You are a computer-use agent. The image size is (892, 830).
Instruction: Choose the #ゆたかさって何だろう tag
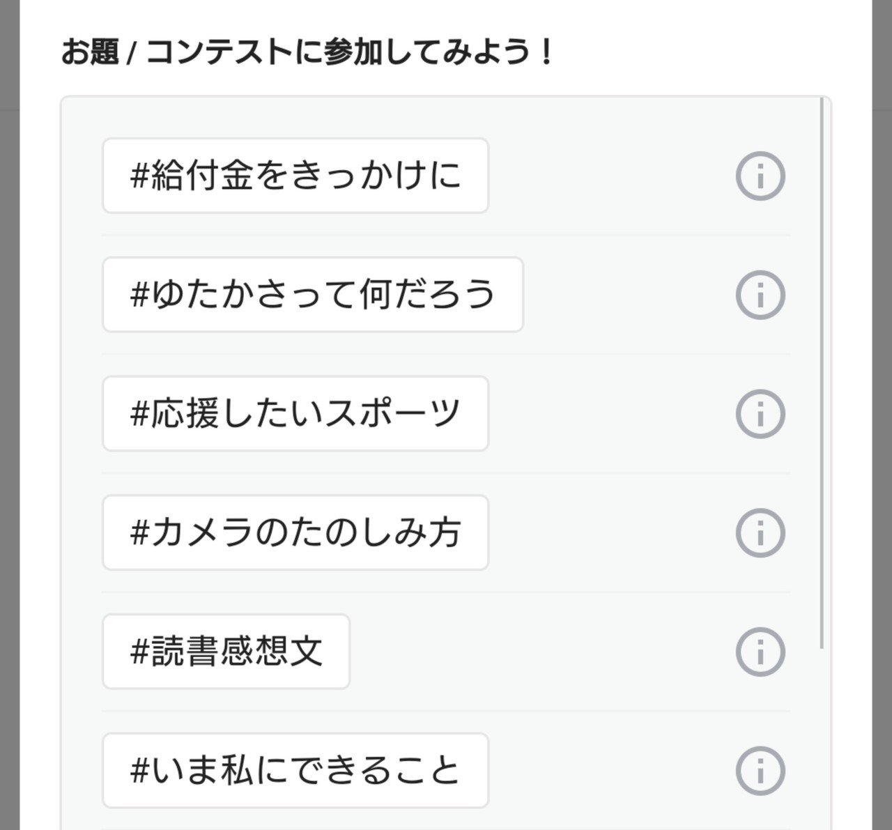(x=313, y=295)
